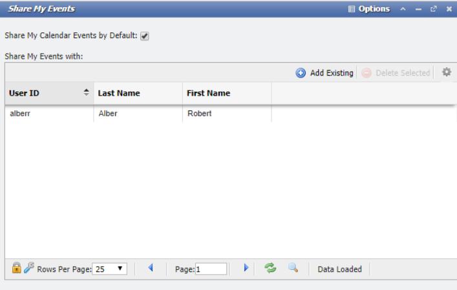Collapse the Share My Events panel

point(403,9)
